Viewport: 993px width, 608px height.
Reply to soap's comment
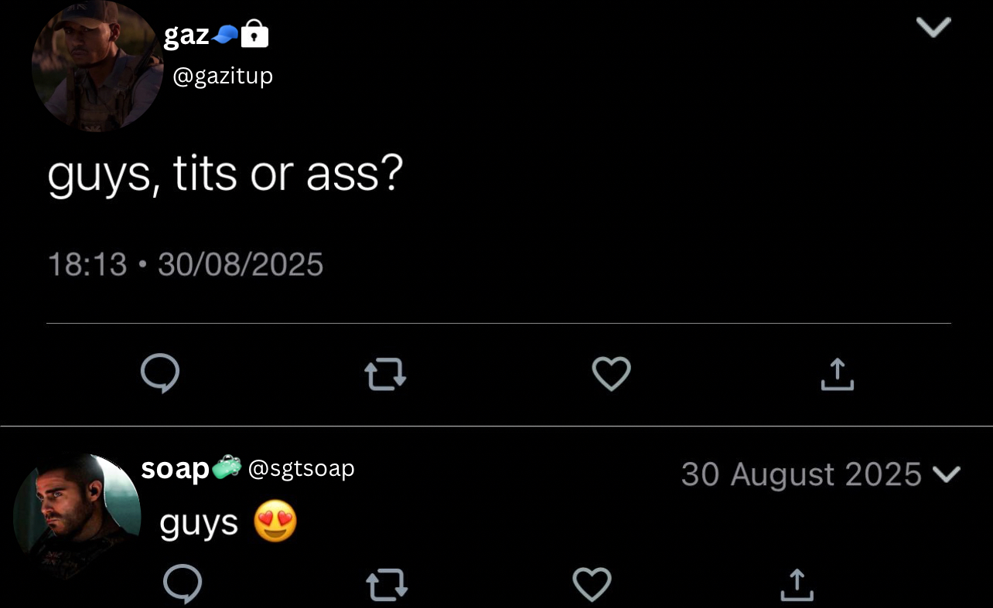183,583
